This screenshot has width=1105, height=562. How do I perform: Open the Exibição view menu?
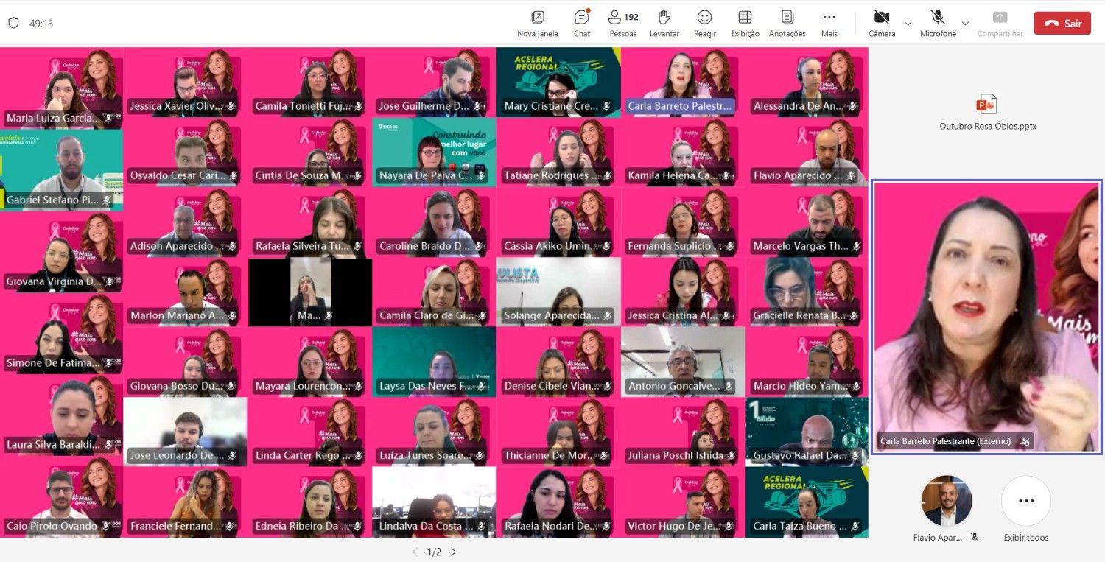[745, 18]
